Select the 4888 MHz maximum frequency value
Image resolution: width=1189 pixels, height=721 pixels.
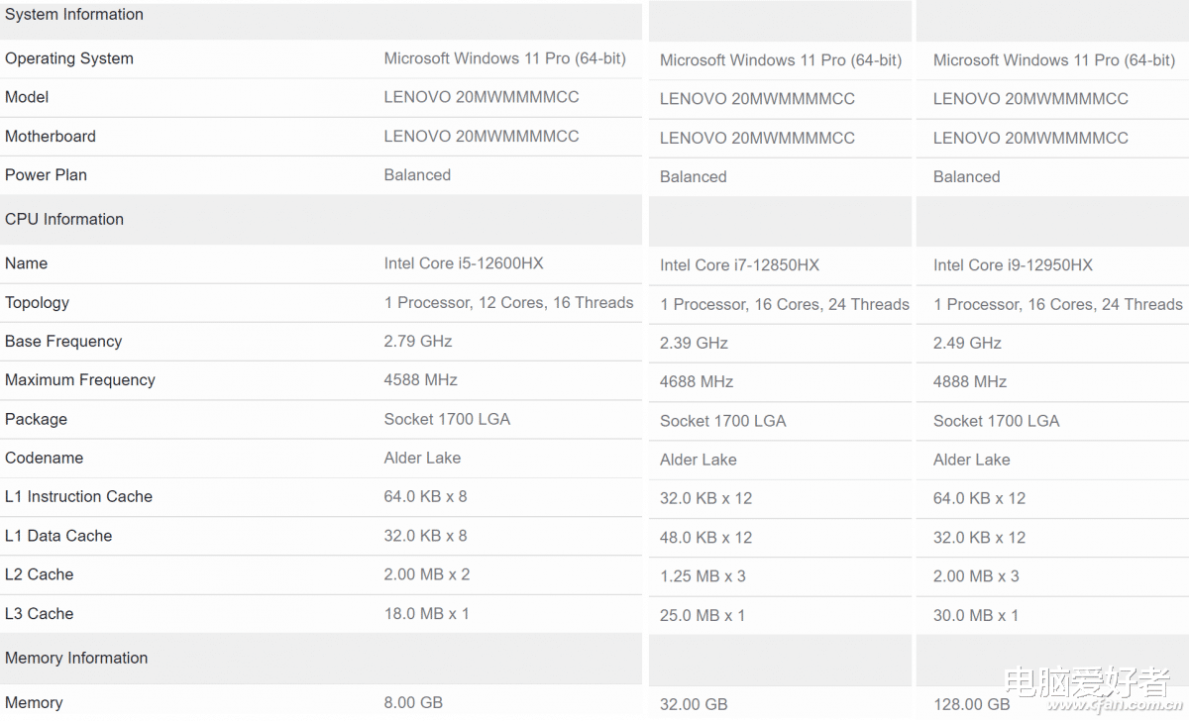click(x=970, y=382)
